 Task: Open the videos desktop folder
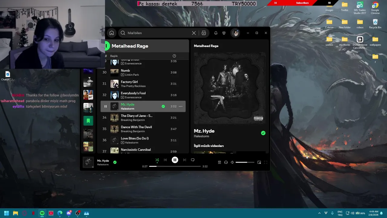tap(360, 24)
